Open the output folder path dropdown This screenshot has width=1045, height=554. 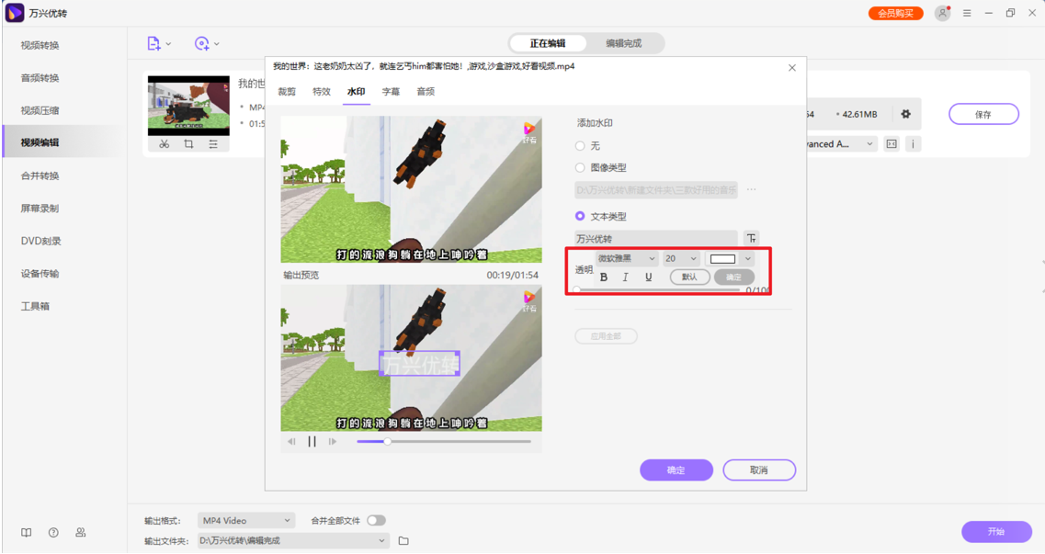click(293, 541)
